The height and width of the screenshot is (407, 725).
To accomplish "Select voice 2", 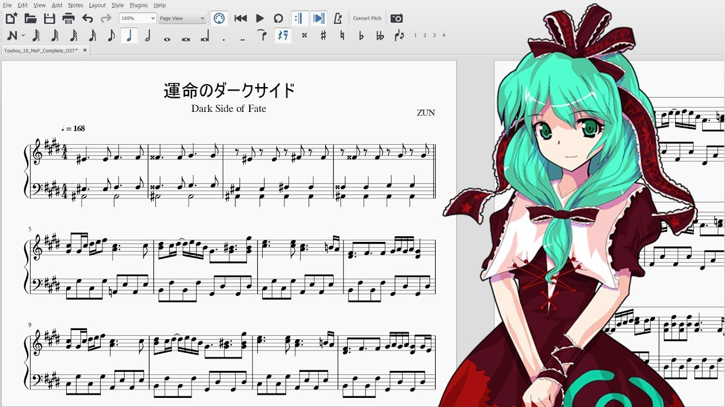I will point(425,35).
